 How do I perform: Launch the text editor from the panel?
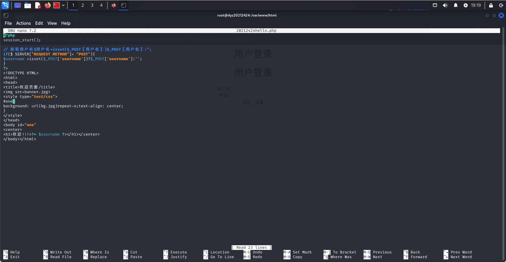point(38,5)
